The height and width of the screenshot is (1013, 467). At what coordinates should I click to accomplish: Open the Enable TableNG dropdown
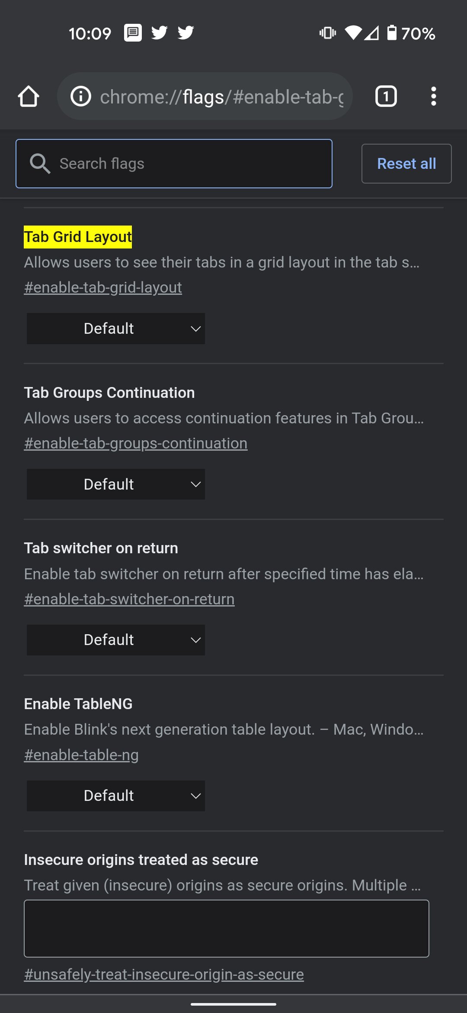click(x=116, y=796)
